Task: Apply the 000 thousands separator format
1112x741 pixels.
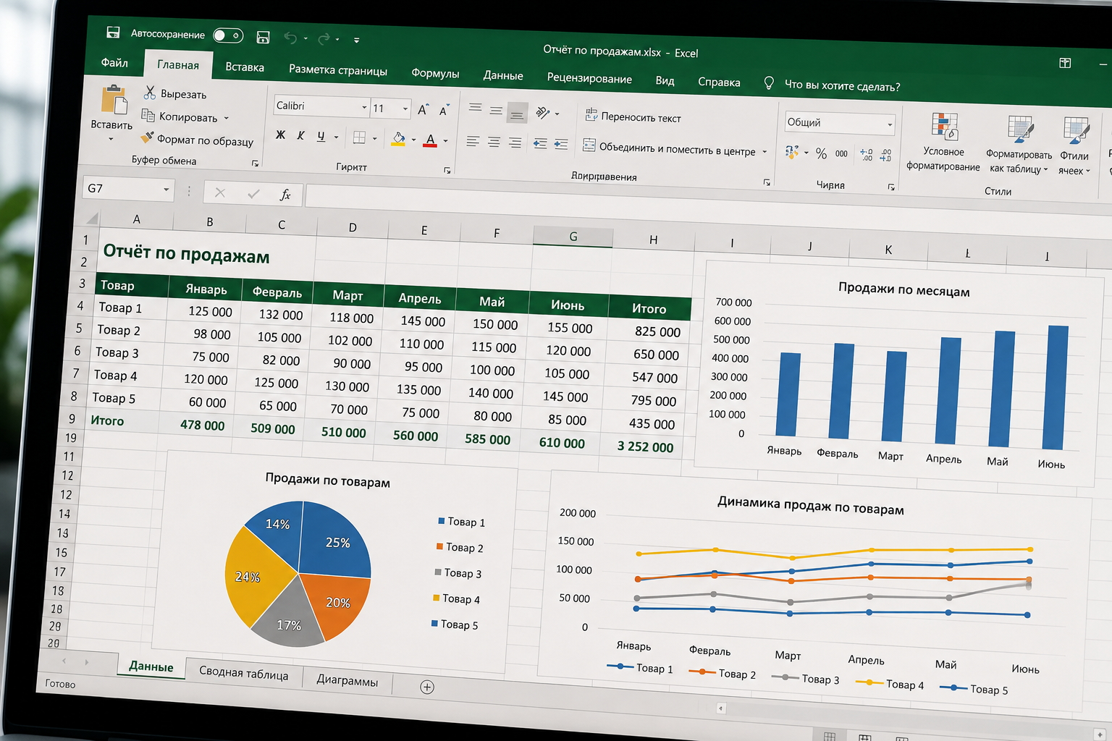Action: pyautogui.click(x=841, y=153)
